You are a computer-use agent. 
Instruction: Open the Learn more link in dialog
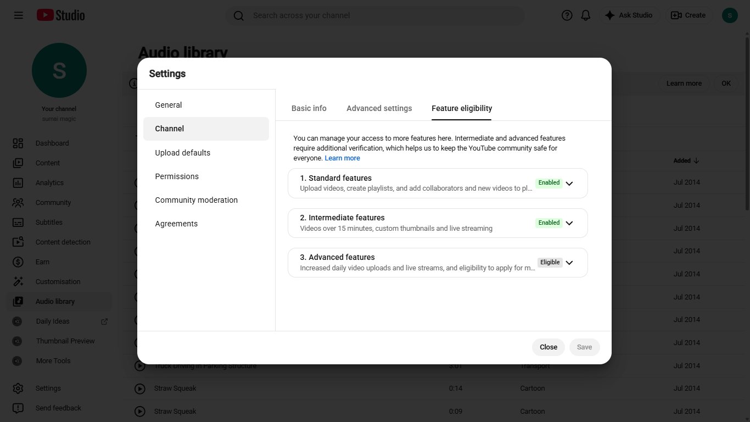pos(343,158)
